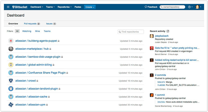Open atlassian / atlassian-landlord-plugin link
This screenshot has height=112, width=208.
pos(37,89)
